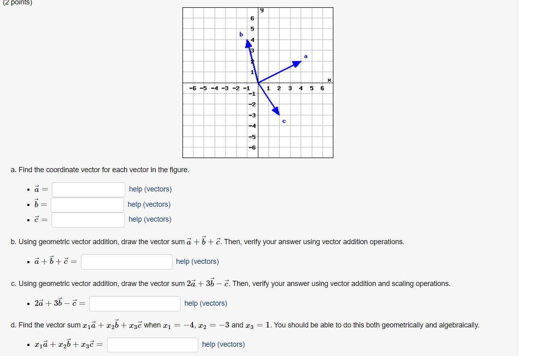The height and width of the screenshot is (356, 540).
Task: Click the part d answer field
Action: pyautogui.click(x=152, y=344)
